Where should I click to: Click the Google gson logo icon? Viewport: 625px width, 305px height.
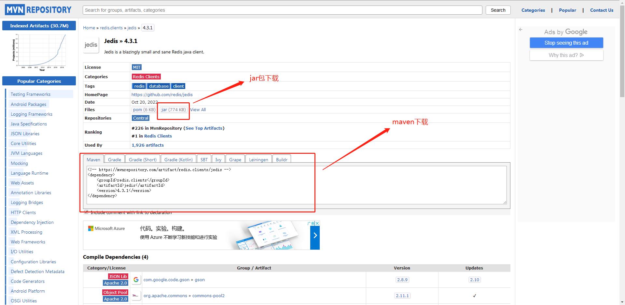pyautogui.click(x=136, y=280)
